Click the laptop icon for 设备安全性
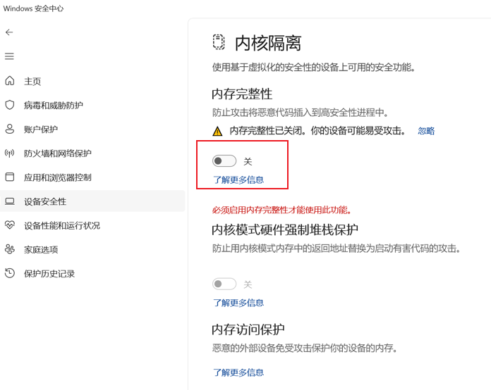491x390 pixels. 10,201
